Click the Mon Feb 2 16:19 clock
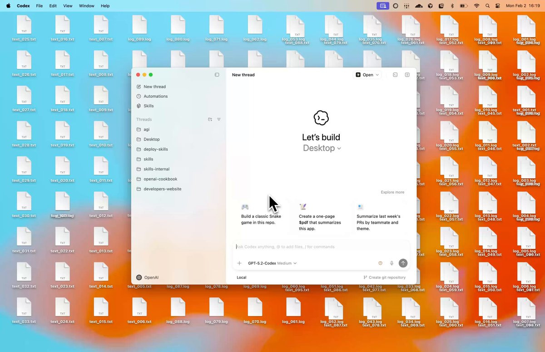The width and height of the screenshot is (545, 352). tap(523, 6)
